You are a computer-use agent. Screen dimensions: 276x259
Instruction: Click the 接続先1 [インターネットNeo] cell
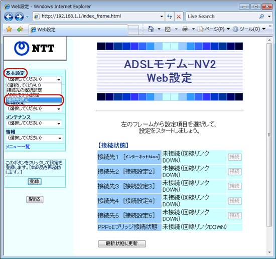(129, 157)
